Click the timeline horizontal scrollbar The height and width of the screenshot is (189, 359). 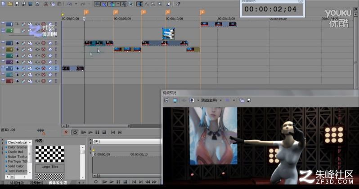click(x=99, y=126)
